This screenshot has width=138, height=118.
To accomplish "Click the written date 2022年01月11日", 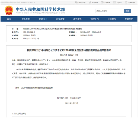I will pos(29,35).
